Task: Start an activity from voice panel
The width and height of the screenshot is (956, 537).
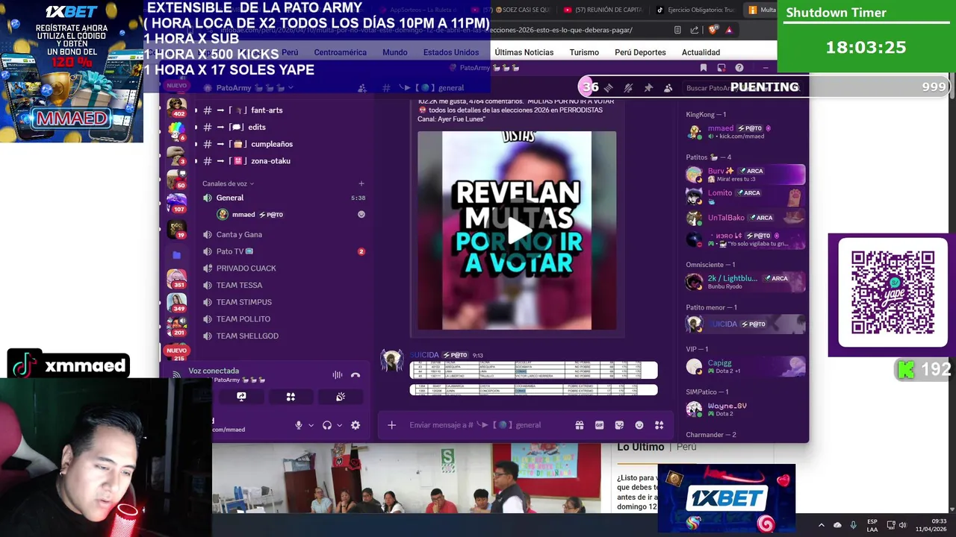Action: pos(291,397)
